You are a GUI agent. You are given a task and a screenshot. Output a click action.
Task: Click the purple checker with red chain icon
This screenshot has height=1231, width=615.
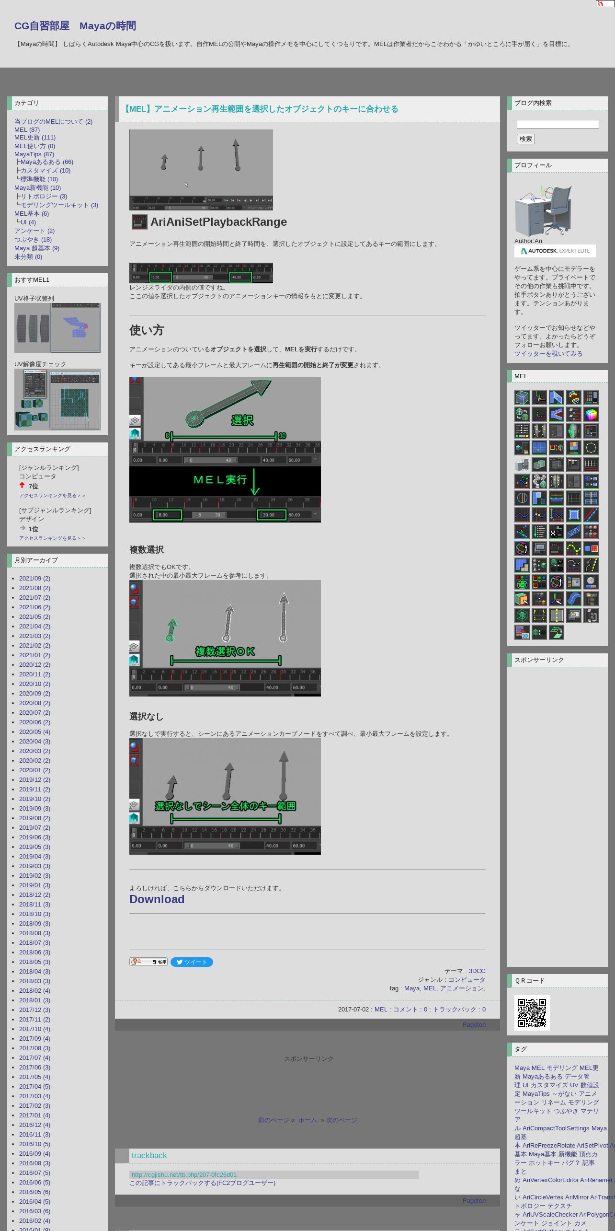(522, 632)
